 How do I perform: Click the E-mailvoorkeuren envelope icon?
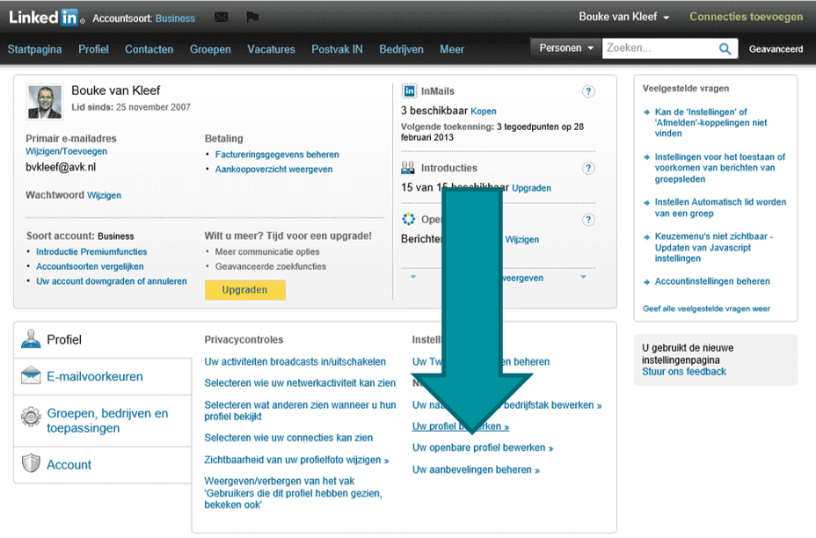[x=31, y=375]
